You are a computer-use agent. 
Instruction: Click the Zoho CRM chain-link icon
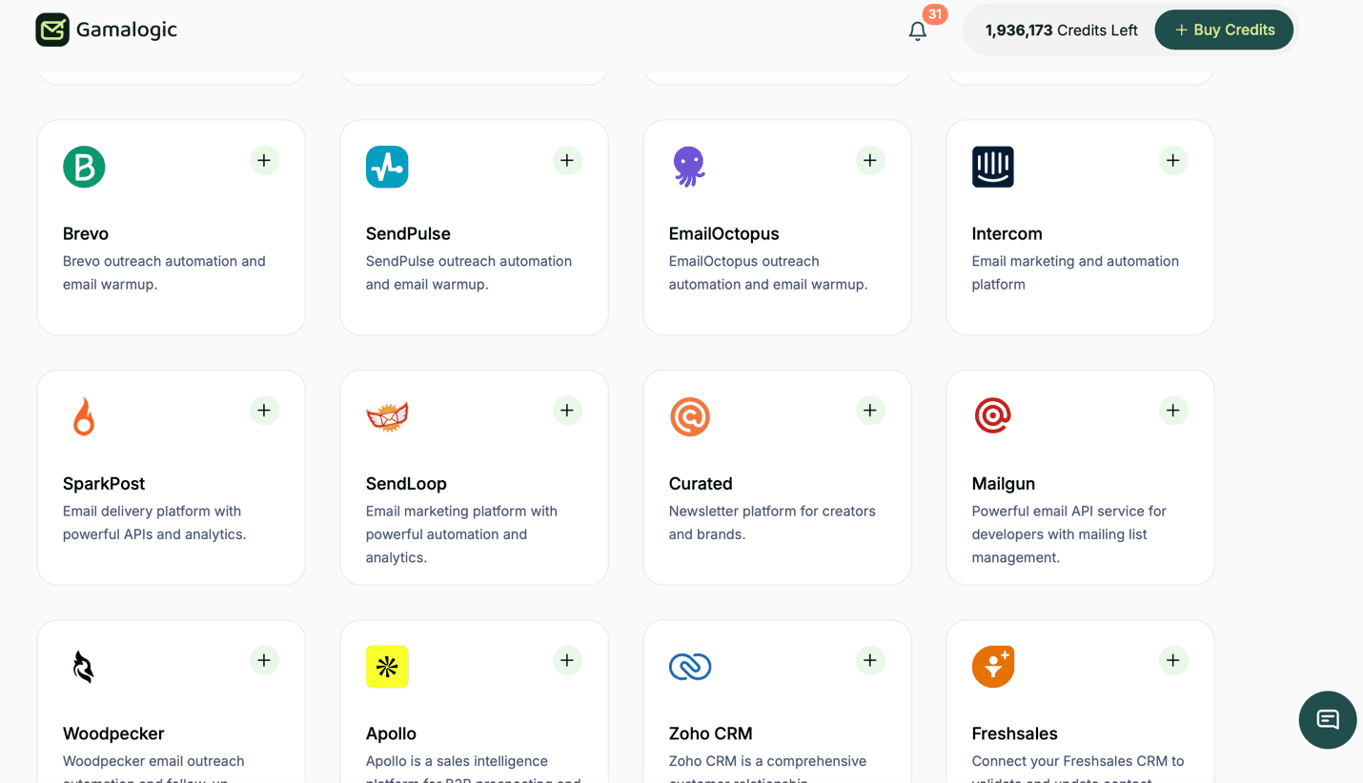(x=690, y=667)
